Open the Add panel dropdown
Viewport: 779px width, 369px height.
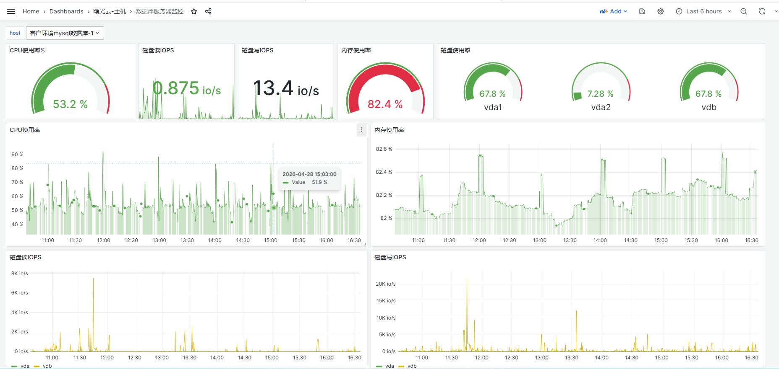[x=613, y=11]
